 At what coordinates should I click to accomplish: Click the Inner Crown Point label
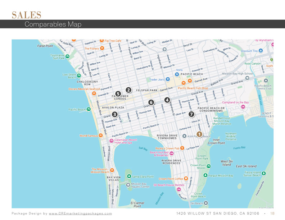click(216, 141)
